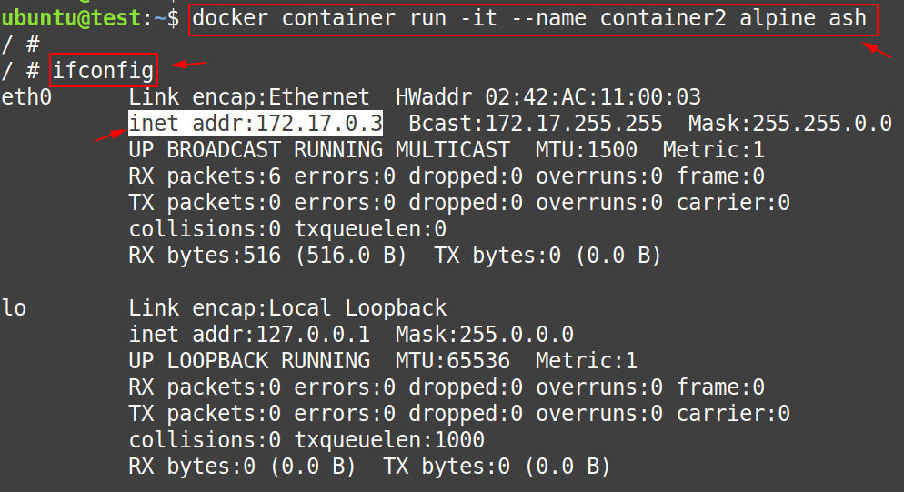Click the red arrow pointing at ifconfig
904x492 pixels.
[x=190, y=64]
